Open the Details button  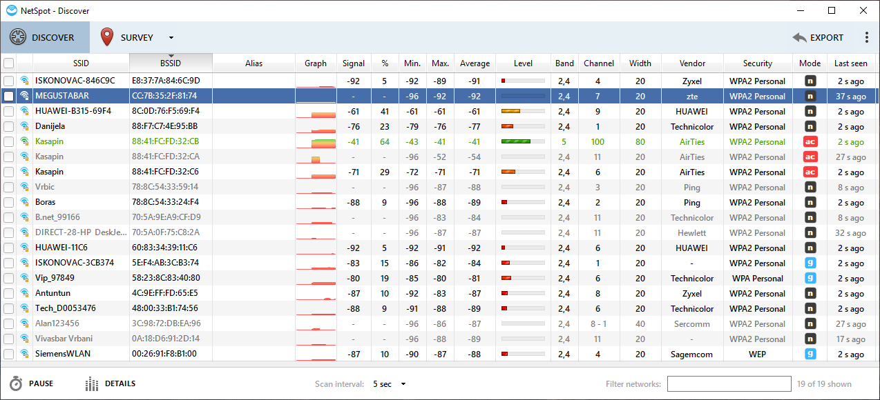coord(110,384)
